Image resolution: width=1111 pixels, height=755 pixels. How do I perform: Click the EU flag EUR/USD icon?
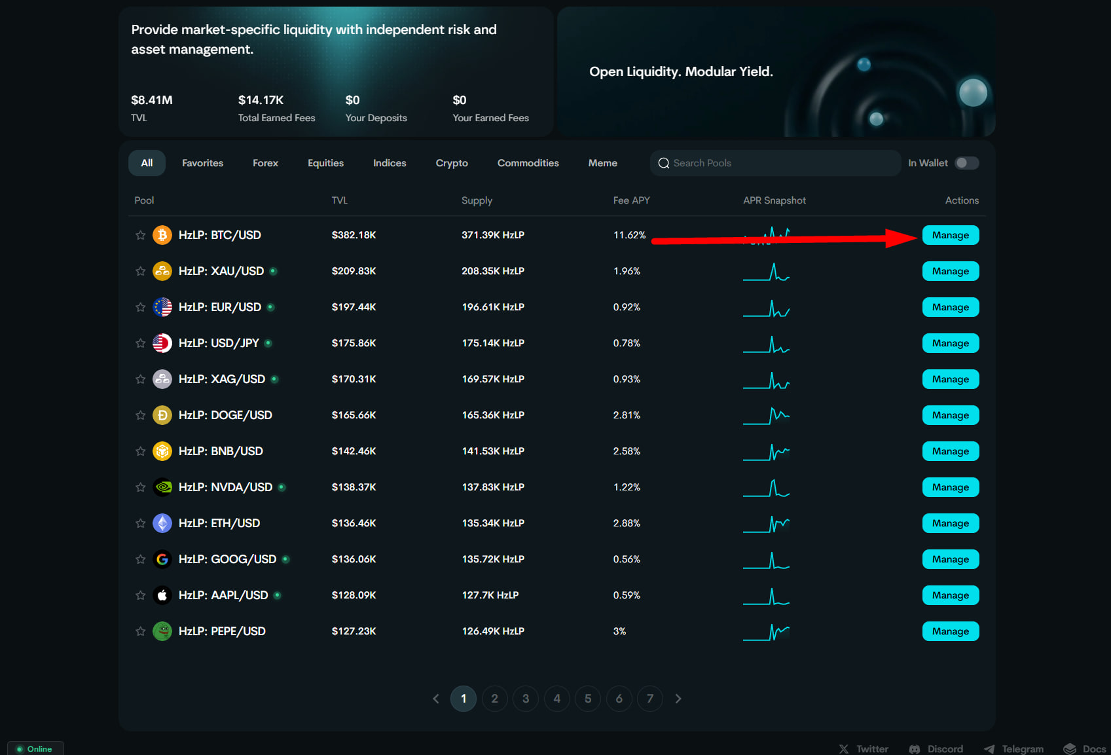(162, 307)
